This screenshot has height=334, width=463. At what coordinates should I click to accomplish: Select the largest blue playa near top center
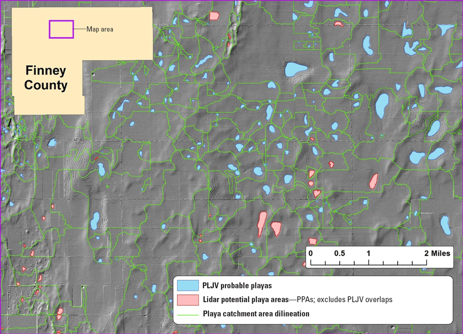click(296, 69)
